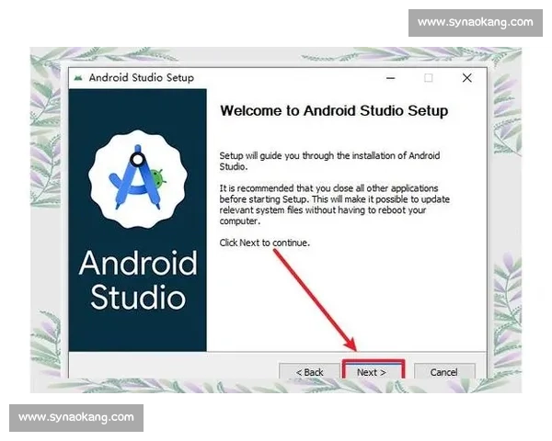Click 'It is recommended that you close' paragraph
Image resolution: width=552 pixels, height=441 pixels.
[335, 204]
